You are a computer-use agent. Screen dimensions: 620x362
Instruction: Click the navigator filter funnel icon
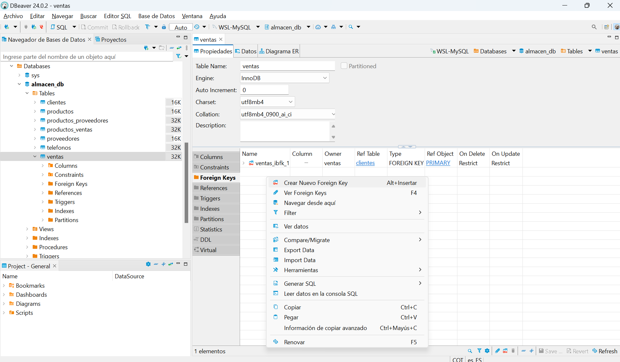point(178,56)
